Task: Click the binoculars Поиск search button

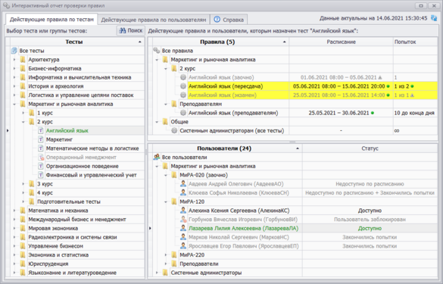Action: pyautogui.click(x=130, y=30)
